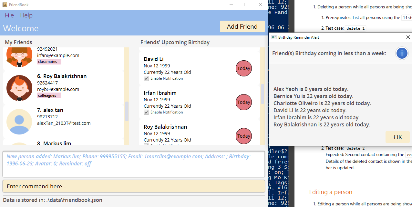Click the email alexTan_2103T@test.com
This screenshot has width=412, height=207.
(x=64, y=123)
